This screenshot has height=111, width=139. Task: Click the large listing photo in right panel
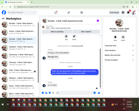[x=119, y=23]
